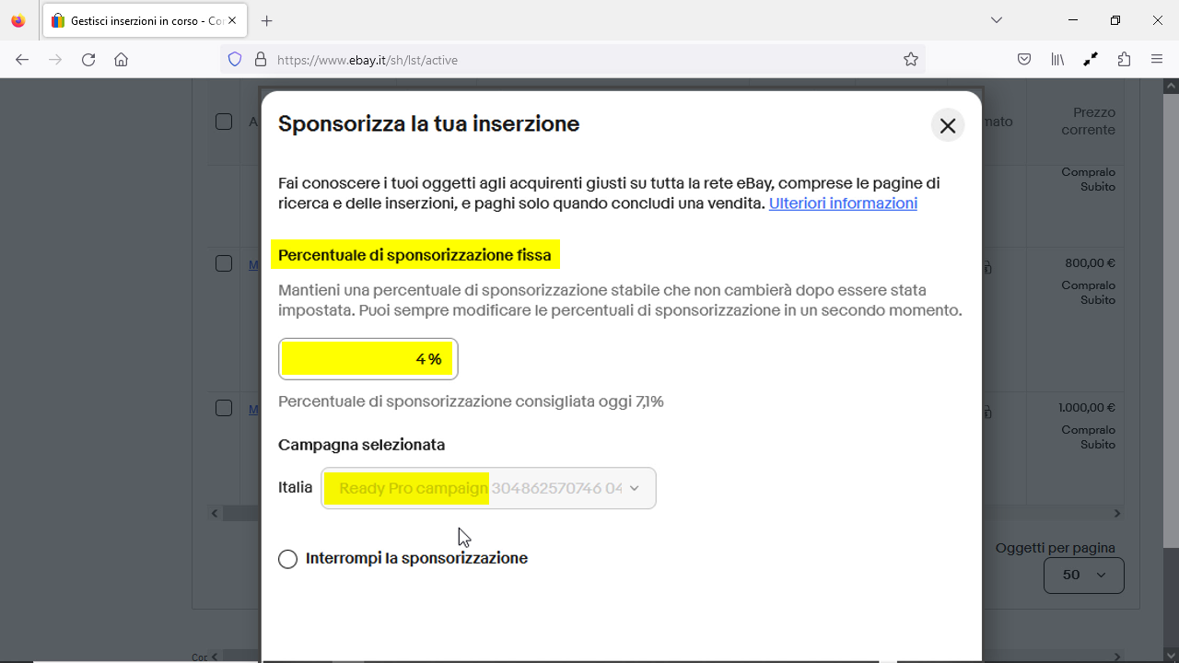This screenshot has width=1179, height=663.
Task: Open the Ulteriori informazioni link
Action: [x=843, y=204]
